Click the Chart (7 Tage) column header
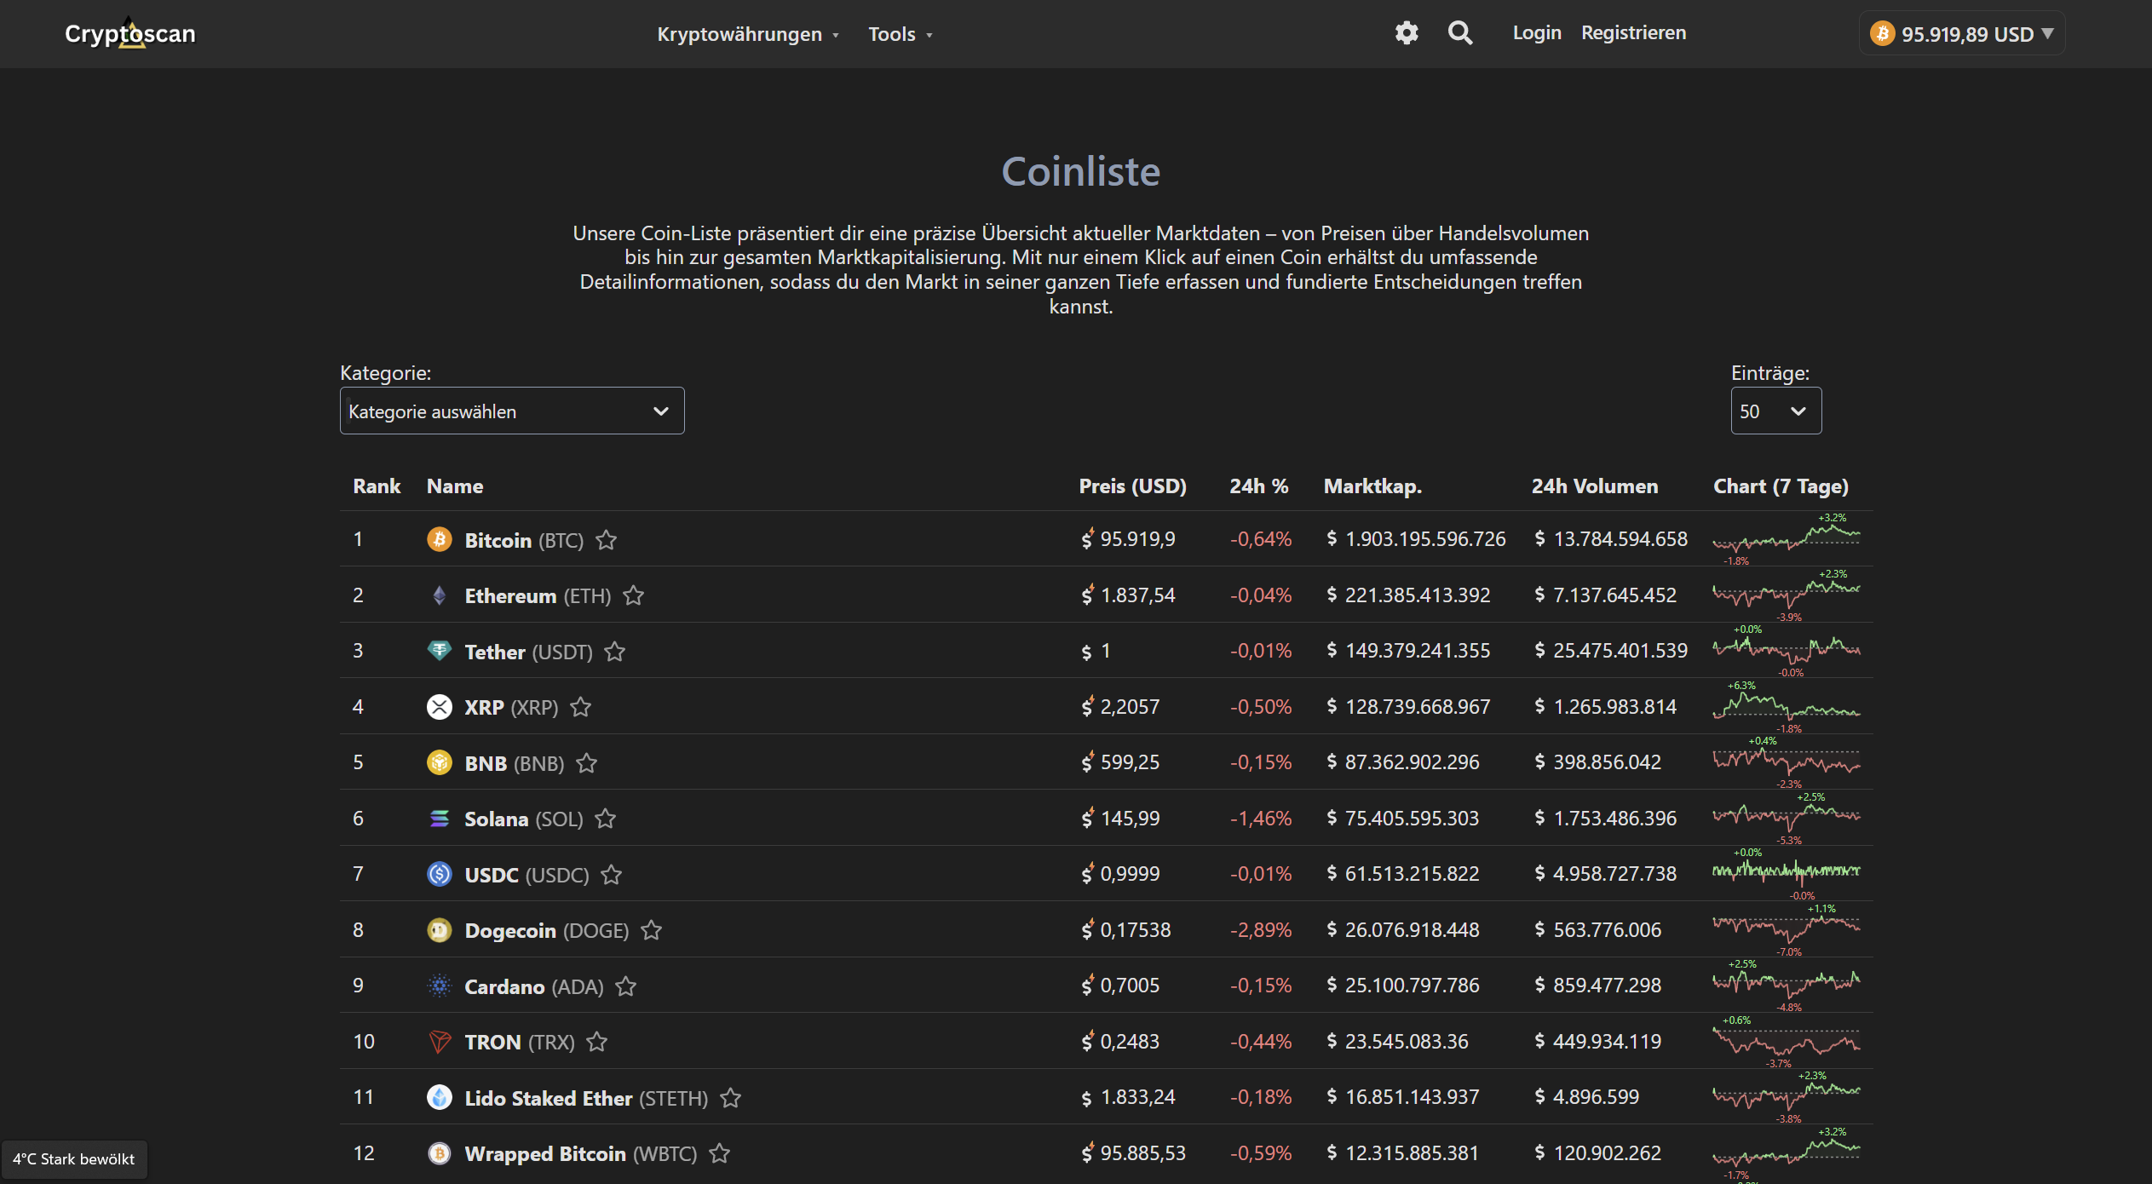This screenshot has height=1184, width=2152. 1781,486
